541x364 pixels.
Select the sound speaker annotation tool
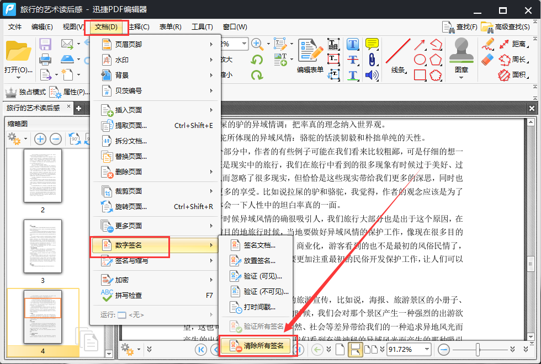tap(372, 75)
